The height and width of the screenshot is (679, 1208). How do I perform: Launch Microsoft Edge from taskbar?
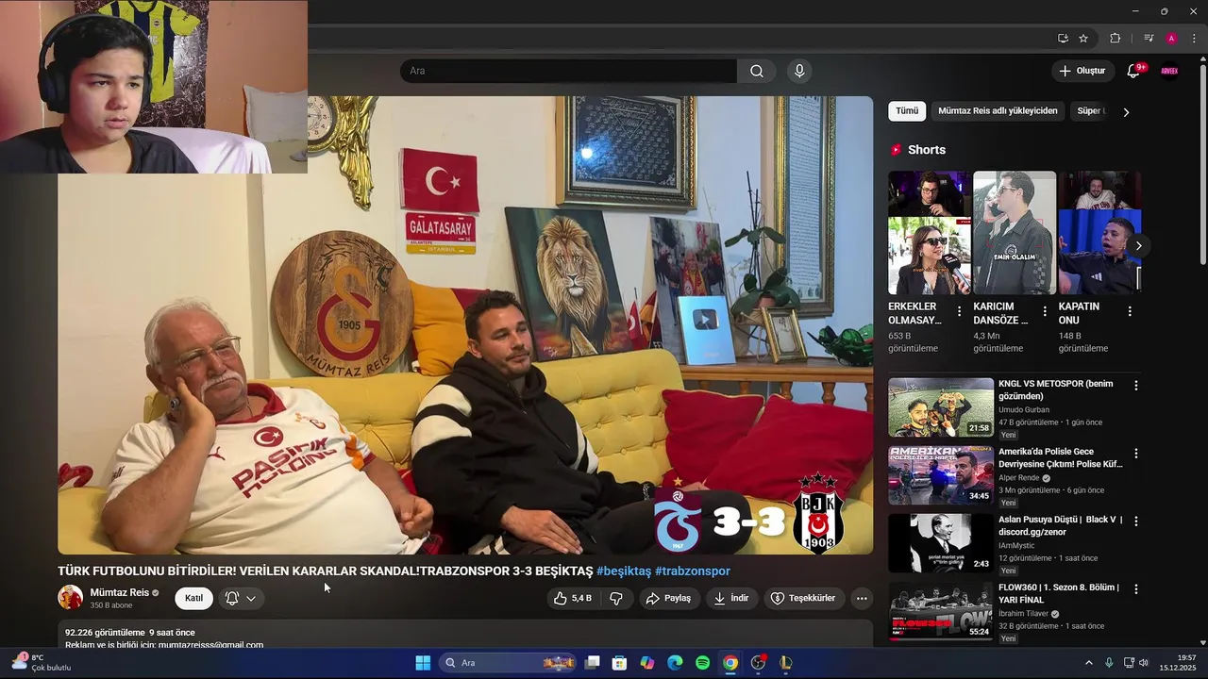point(675,663)
